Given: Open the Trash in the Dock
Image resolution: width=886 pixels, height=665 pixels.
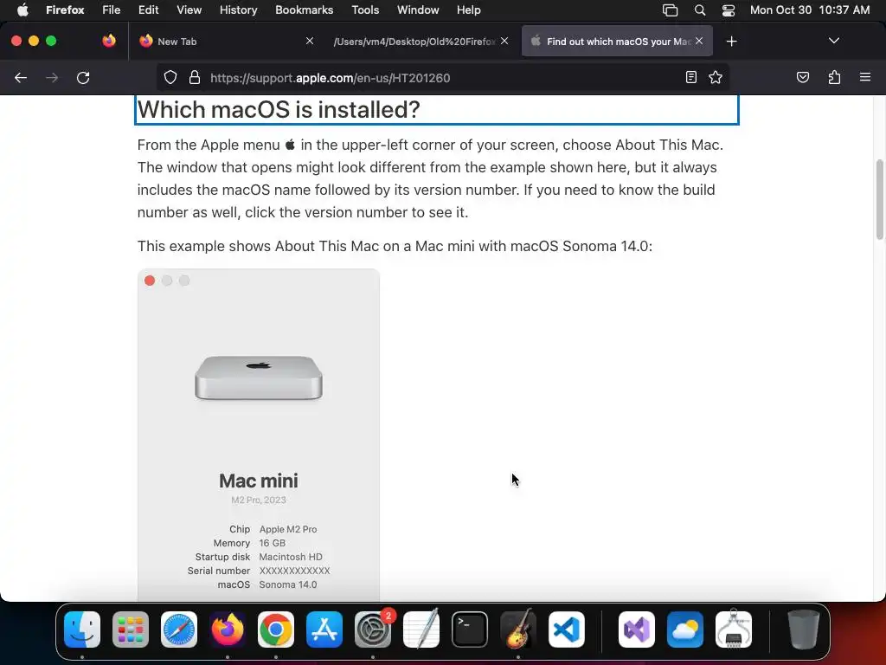Looking at the screenshot, I should coord(804,629).
